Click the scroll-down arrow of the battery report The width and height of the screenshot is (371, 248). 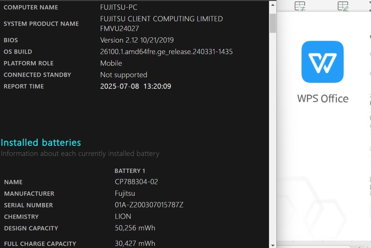(273, 245)
